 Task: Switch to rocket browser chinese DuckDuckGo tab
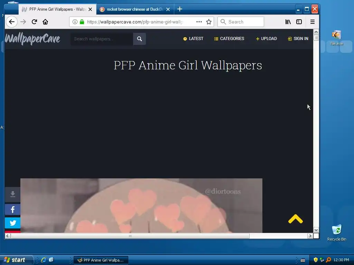coord(135,9)
